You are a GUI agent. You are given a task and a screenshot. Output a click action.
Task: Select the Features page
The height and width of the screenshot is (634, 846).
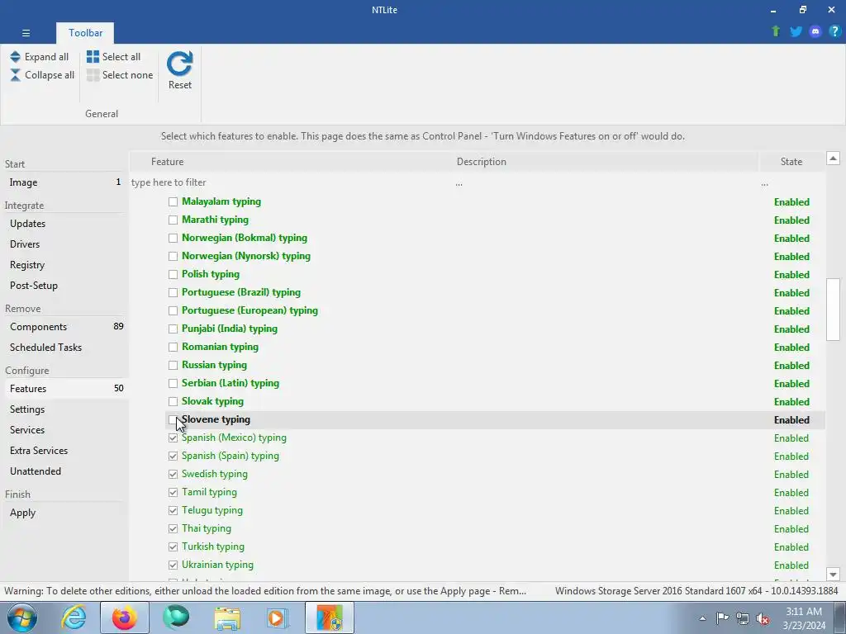click(x=64, y=389)
